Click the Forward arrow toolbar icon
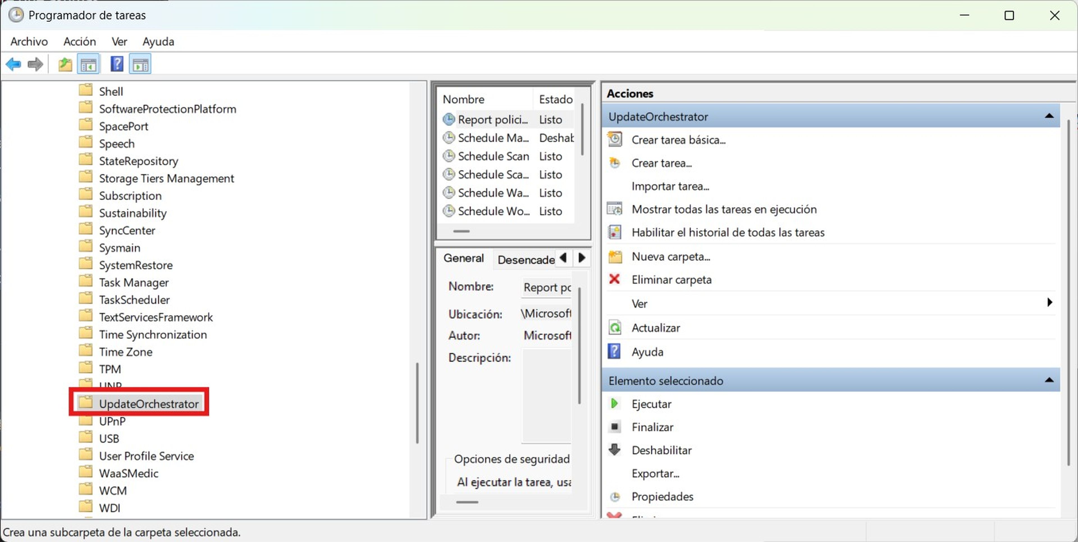1078x542 pixels. [35, 65]
